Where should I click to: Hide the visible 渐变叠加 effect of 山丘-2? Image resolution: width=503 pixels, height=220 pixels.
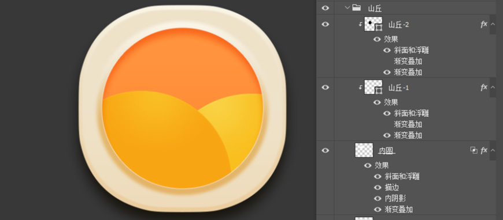tap(387, 72)
